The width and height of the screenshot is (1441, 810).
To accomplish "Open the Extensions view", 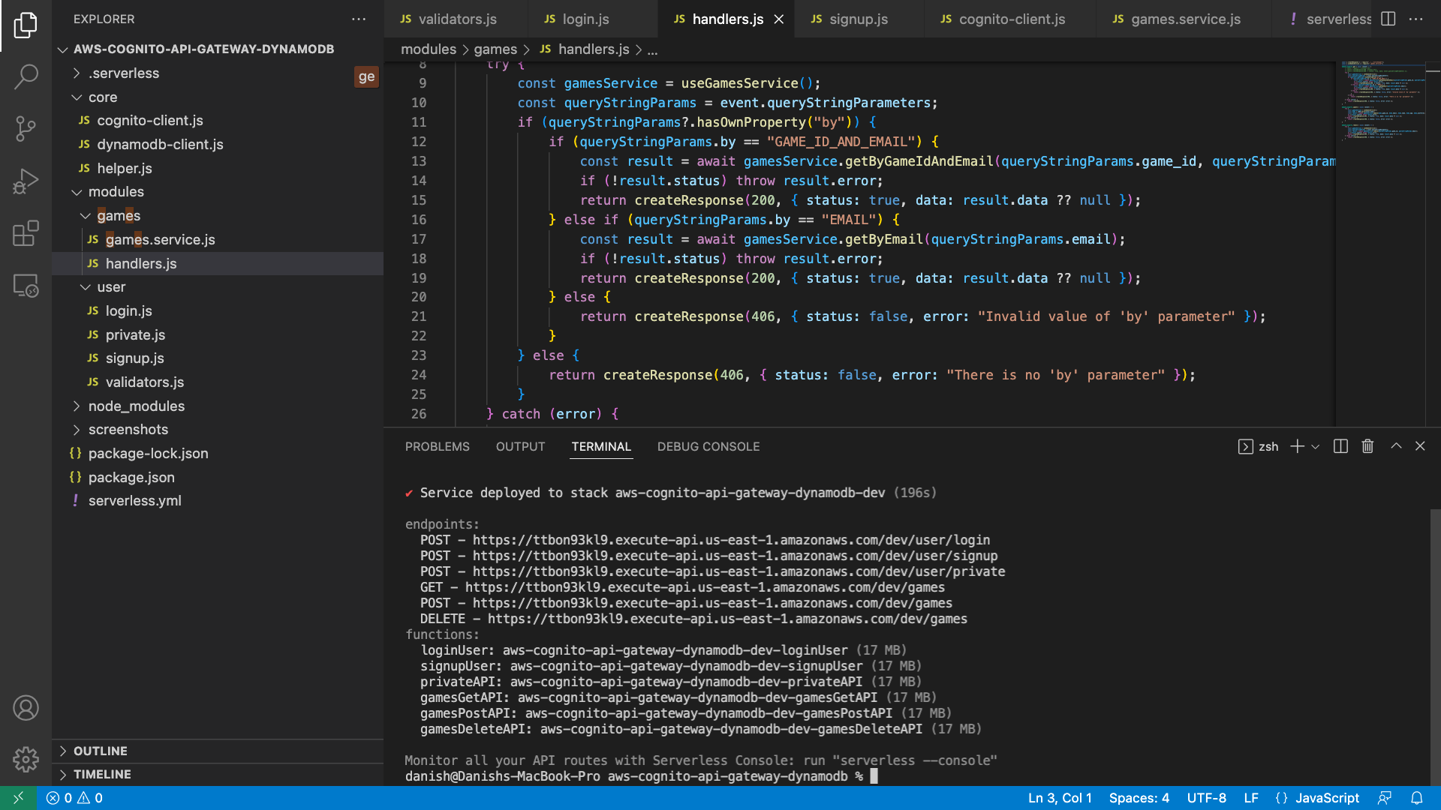I will tap(26, 233).
